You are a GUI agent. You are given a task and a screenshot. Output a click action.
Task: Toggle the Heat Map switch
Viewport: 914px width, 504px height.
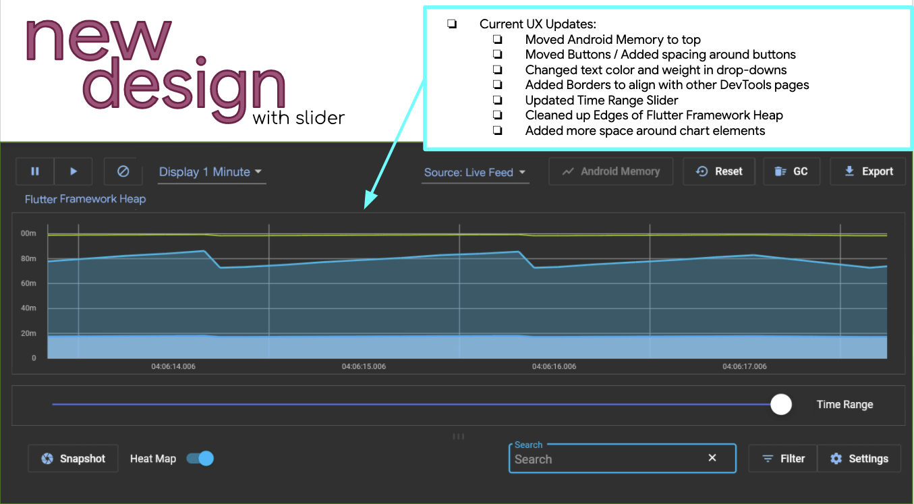200,458
